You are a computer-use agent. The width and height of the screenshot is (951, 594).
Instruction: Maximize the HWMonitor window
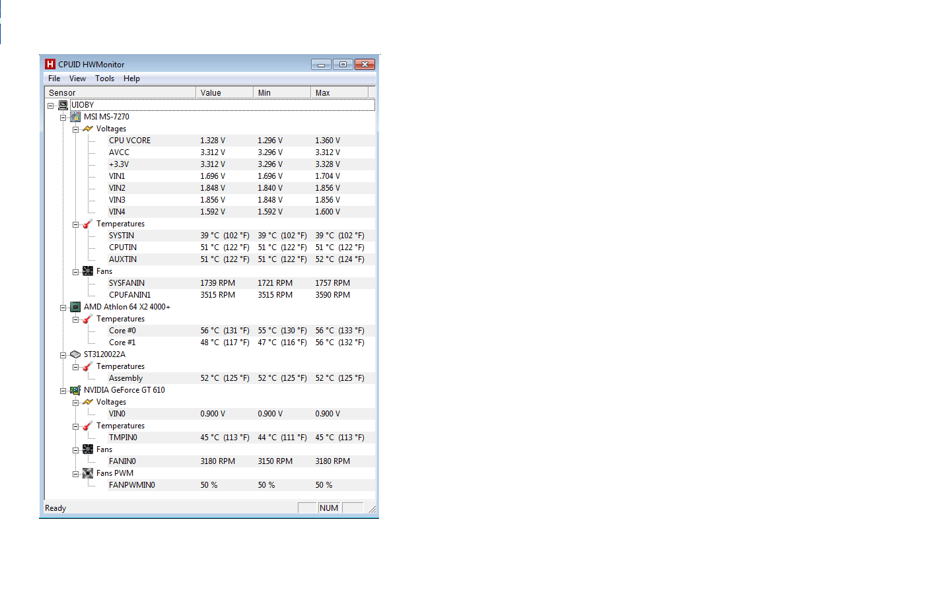click(343, 64)
